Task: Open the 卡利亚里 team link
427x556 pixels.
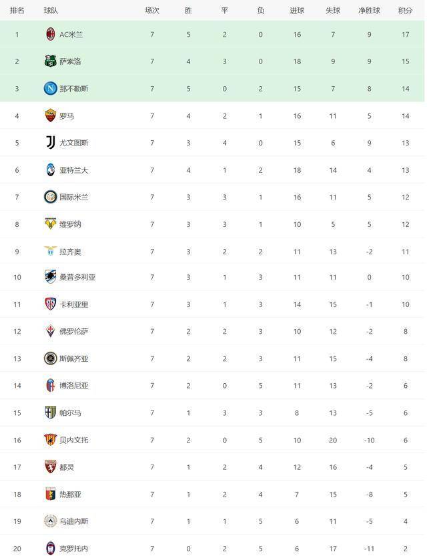Action: pos(73,304)
